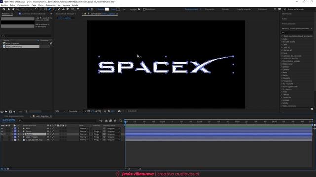316x177 pixels.
Task: Click new composition icon in Project panel
Action: pos(10,112)
